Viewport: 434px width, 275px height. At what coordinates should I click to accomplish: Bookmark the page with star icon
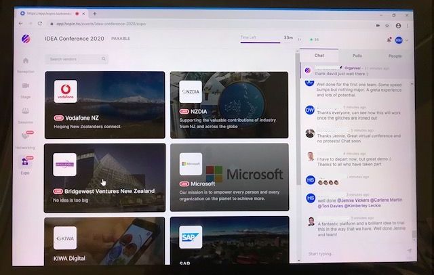387,26
